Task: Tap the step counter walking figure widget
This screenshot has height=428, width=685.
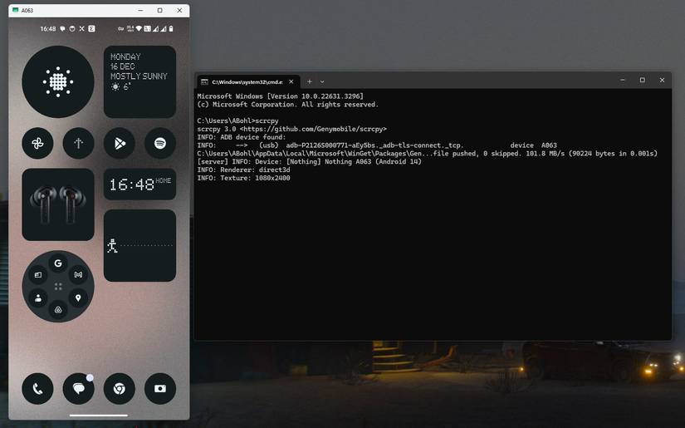Action: coord(139,245)
